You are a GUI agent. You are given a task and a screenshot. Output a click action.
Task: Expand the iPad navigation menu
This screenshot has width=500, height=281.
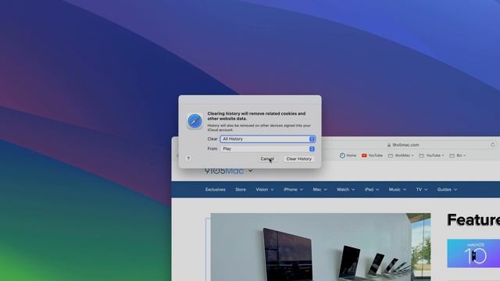click(372, 190)
